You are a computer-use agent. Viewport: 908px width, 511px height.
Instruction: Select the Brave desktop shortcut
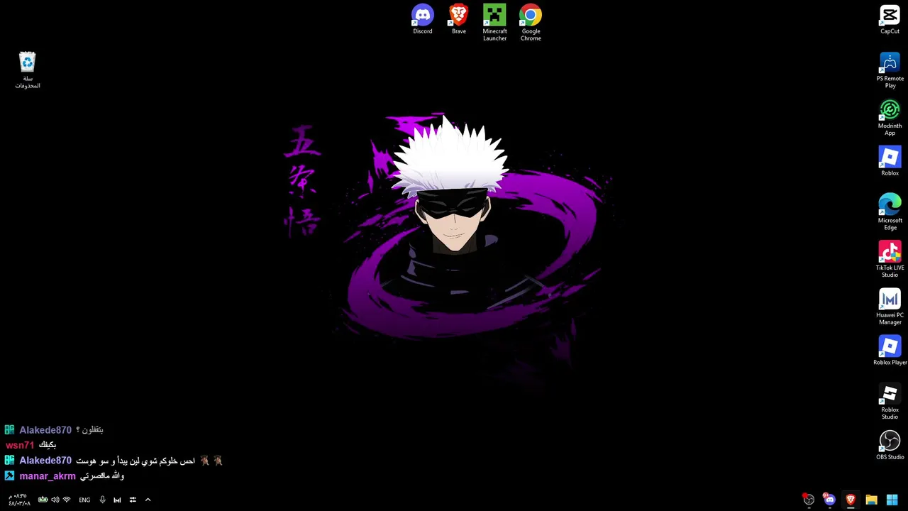pos(459,19)
